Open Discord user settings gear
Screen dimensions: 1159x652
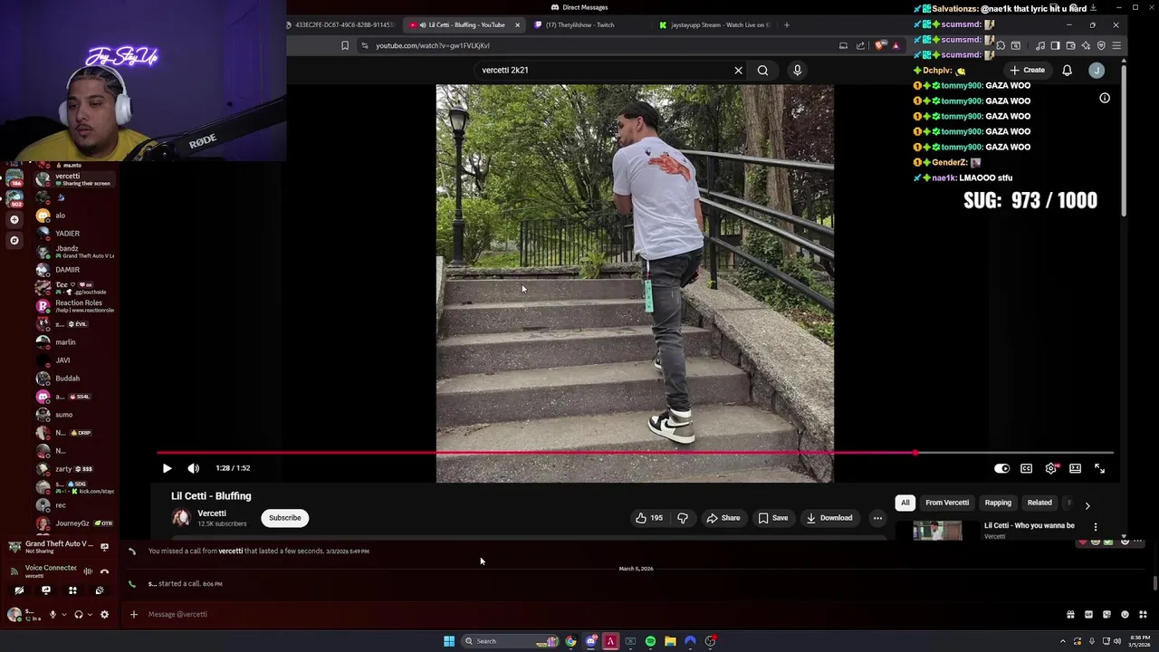point(104,614)
